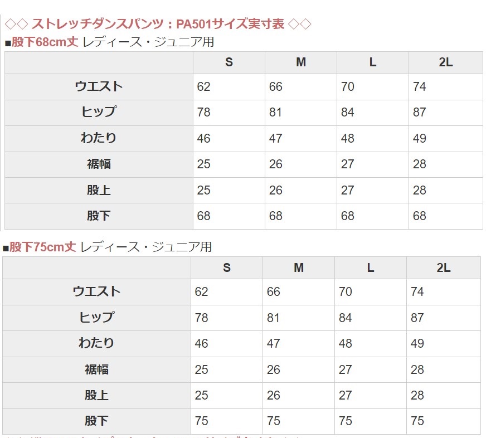The width and height of the screenshot is (486, 438).
Task: Select the 股下68cm丈 section heading
Action: [x=109, y=42]
